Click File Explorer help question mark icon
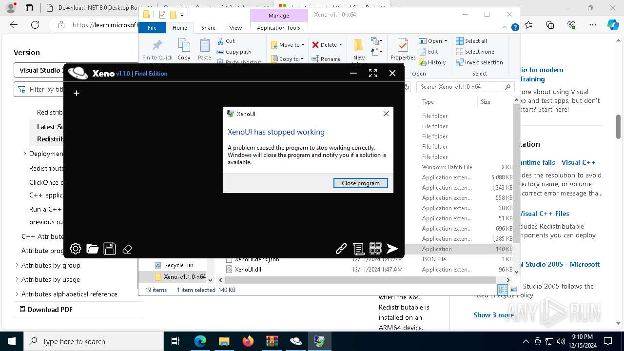The height and width of the screenshot is (351, 624). tap(515, 28)
